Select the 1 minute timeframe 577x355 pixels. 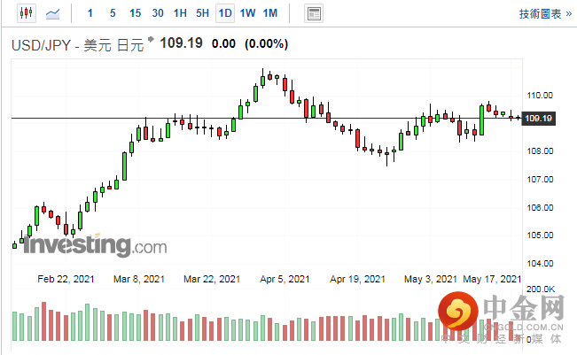(x=90, y=13)
